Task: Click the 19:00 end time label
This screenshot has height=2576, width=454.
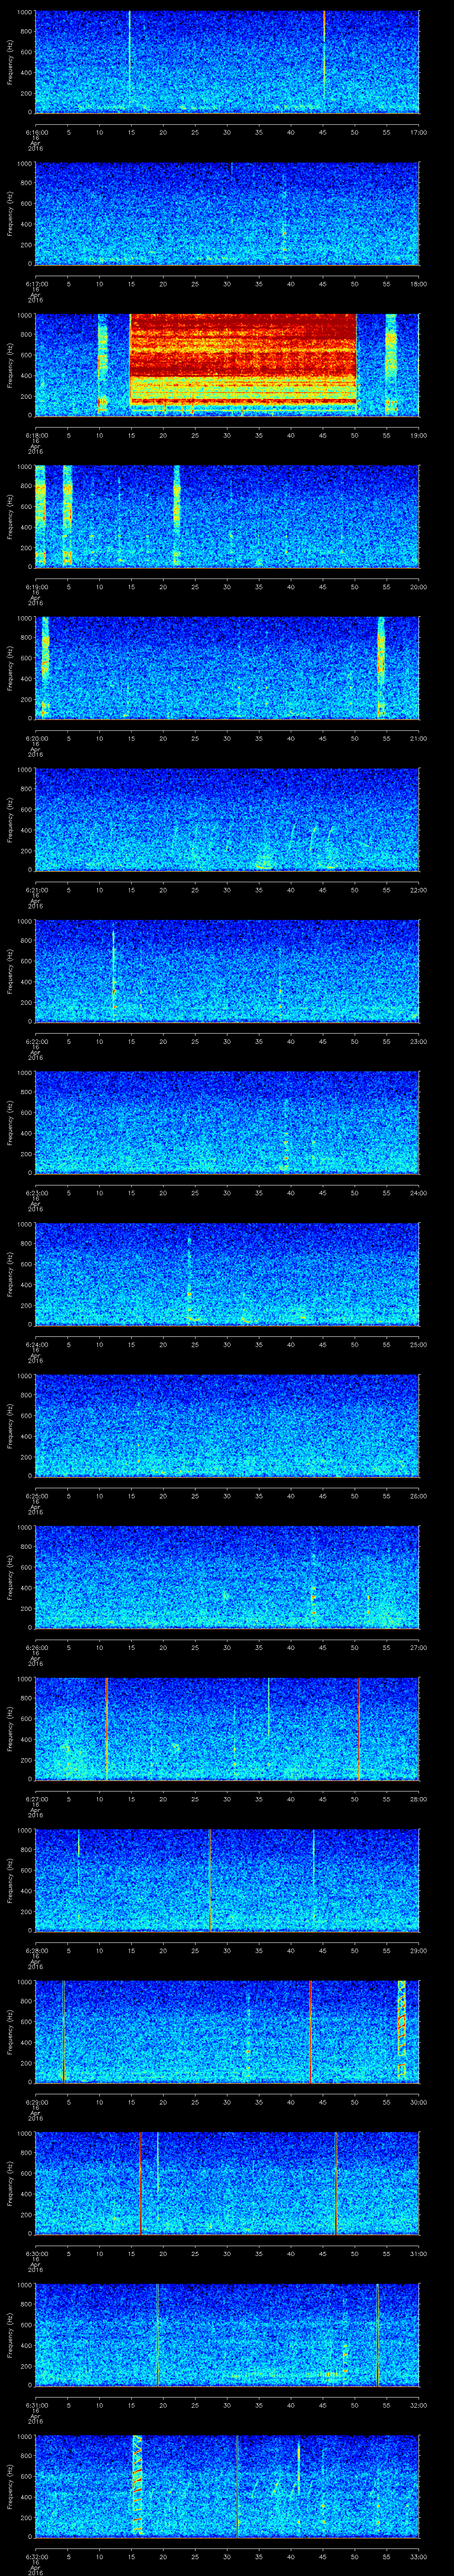Action: pos(419,435)
